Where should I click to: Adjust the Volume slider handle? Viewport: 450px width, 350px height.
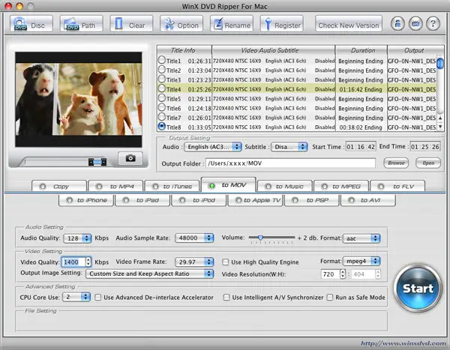point(260,238)
